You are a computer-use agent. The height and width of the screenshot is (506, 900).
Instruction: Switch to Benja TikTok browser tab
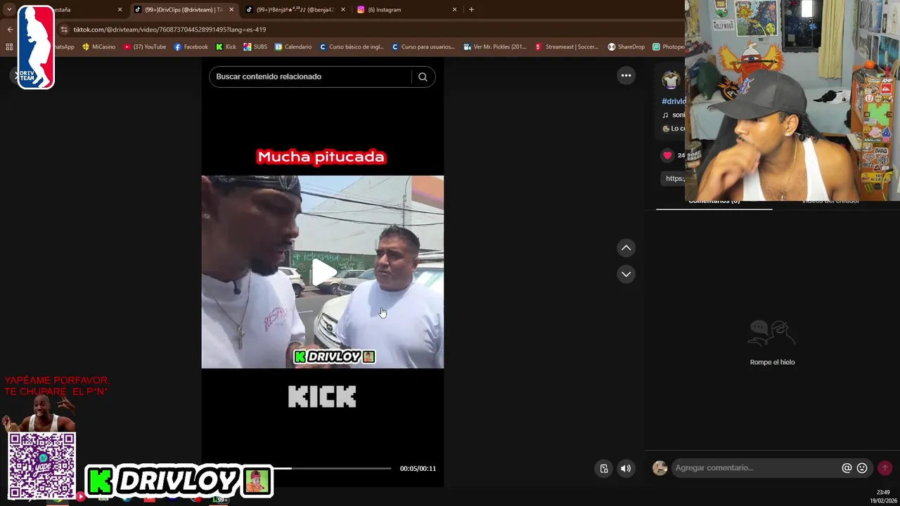coord(295,10)
